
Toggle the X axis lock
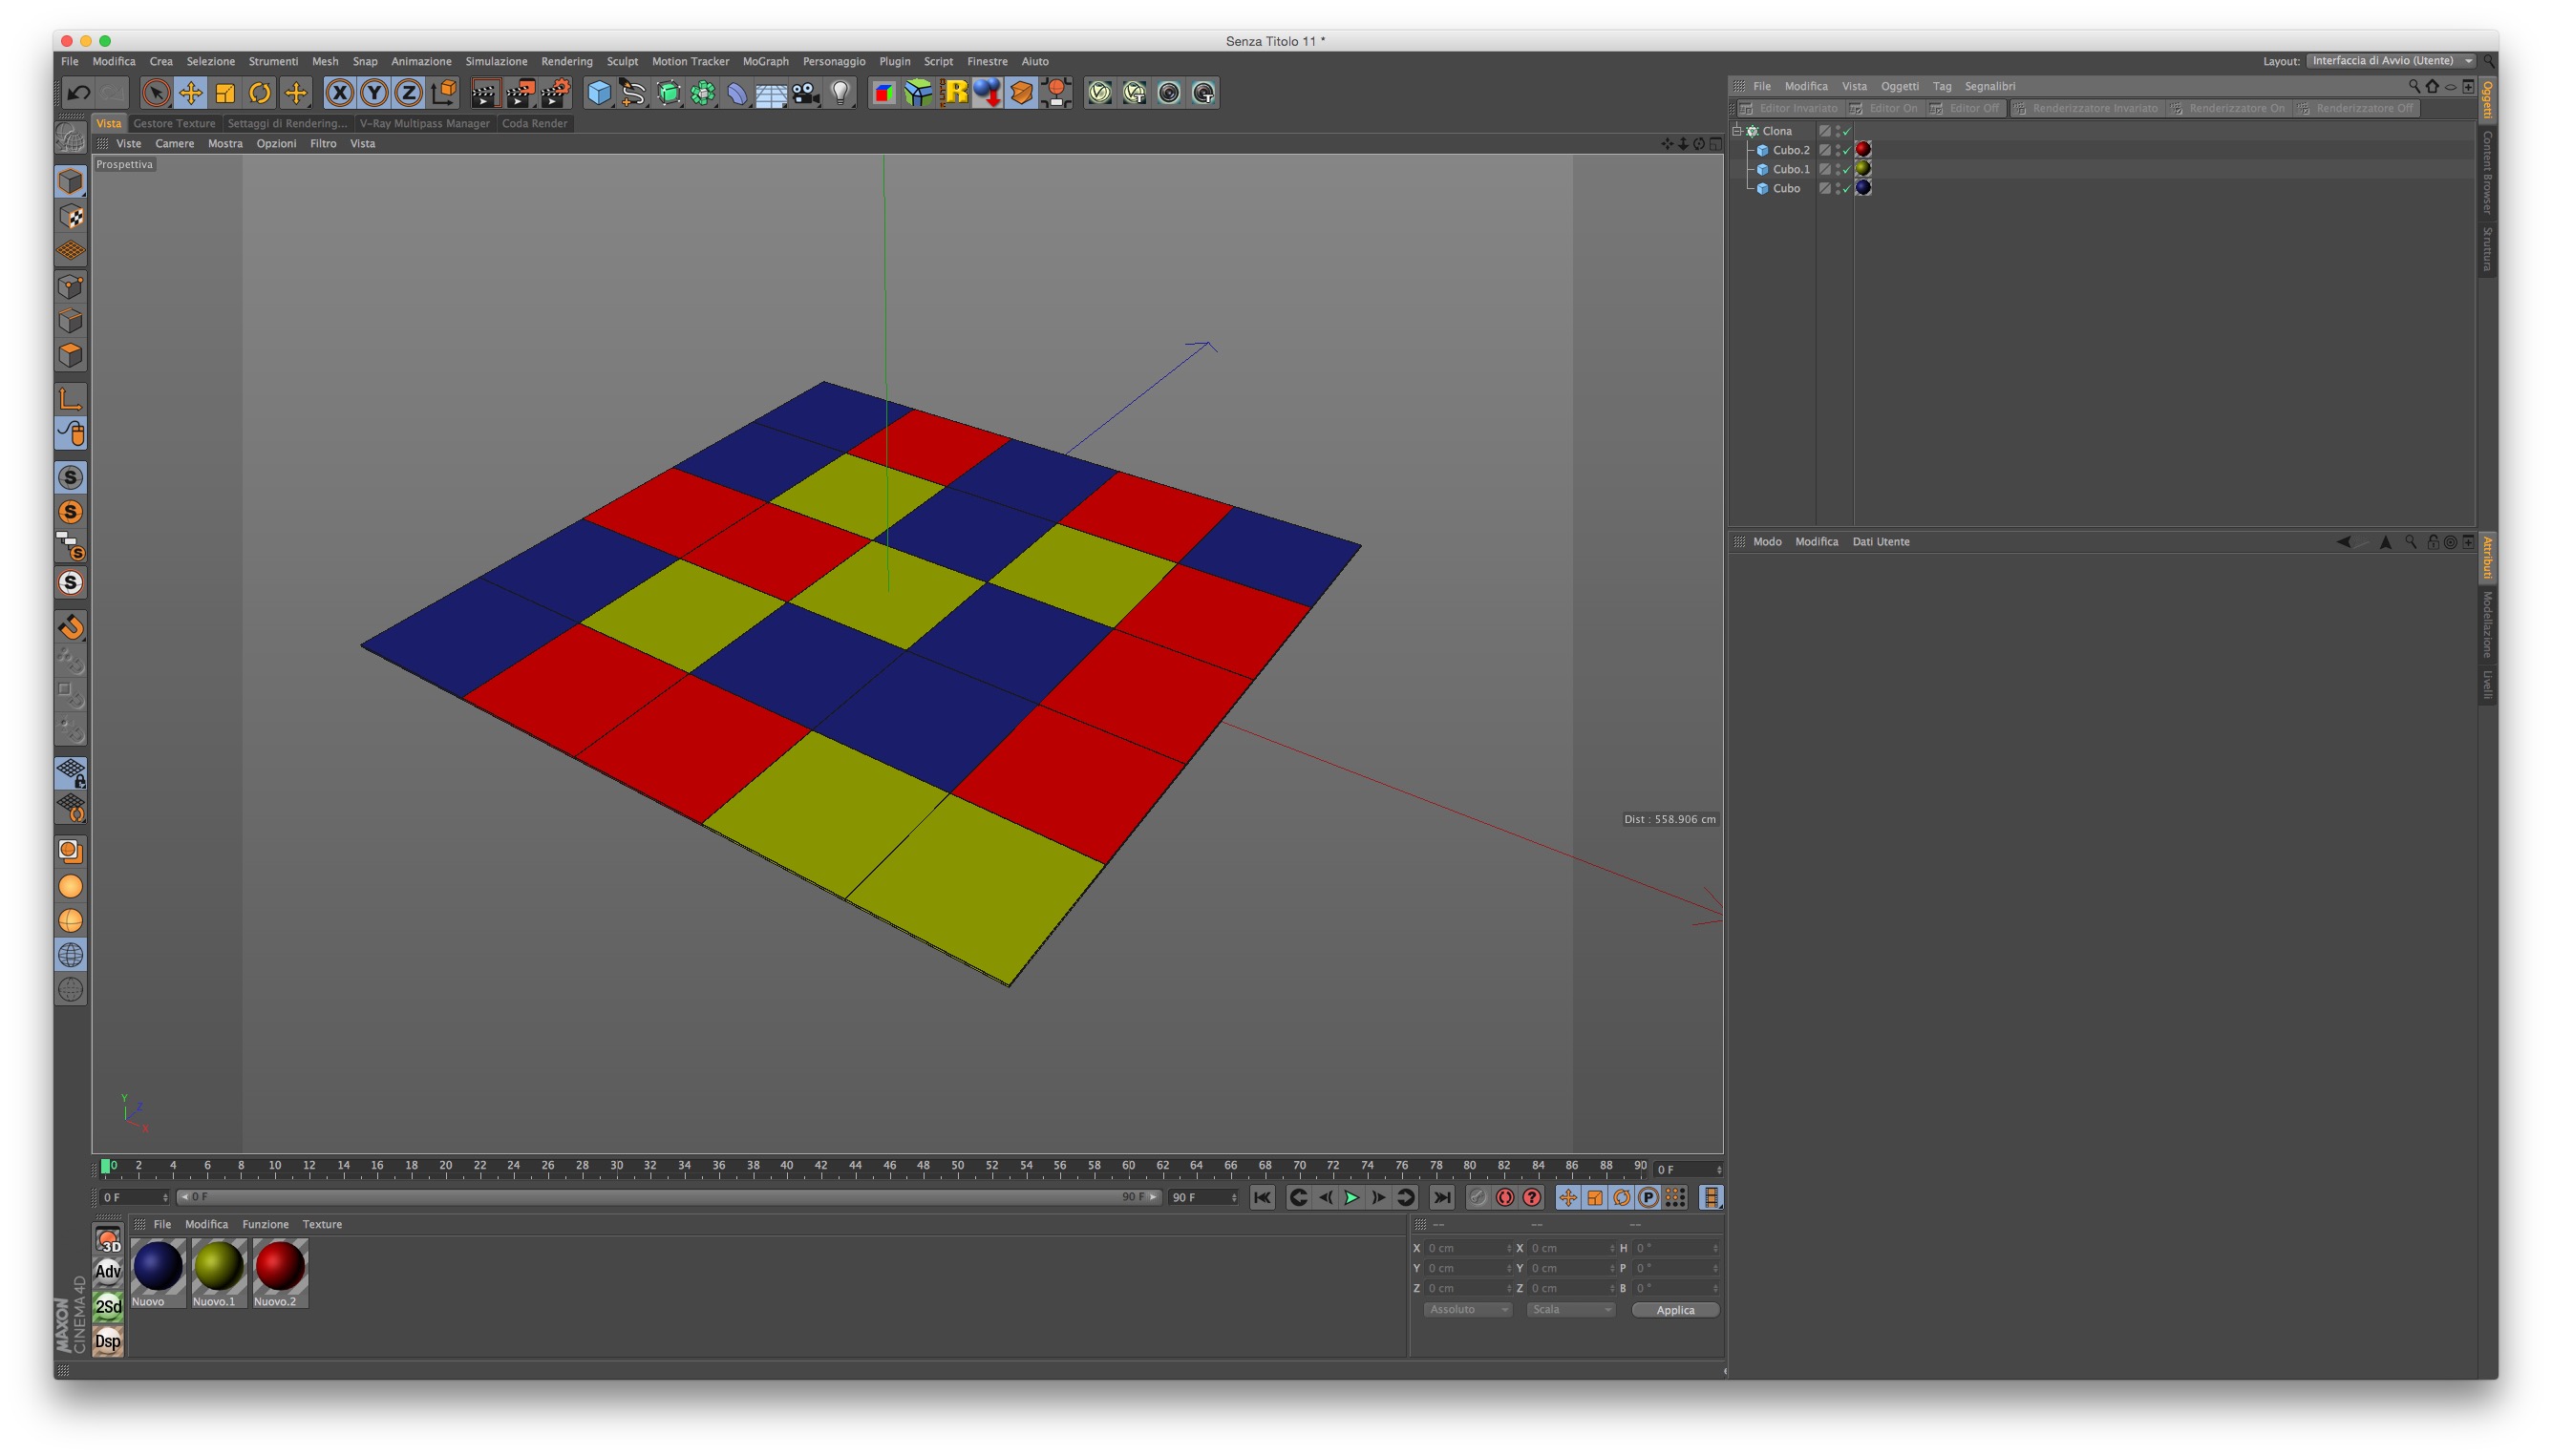[339, 93]
